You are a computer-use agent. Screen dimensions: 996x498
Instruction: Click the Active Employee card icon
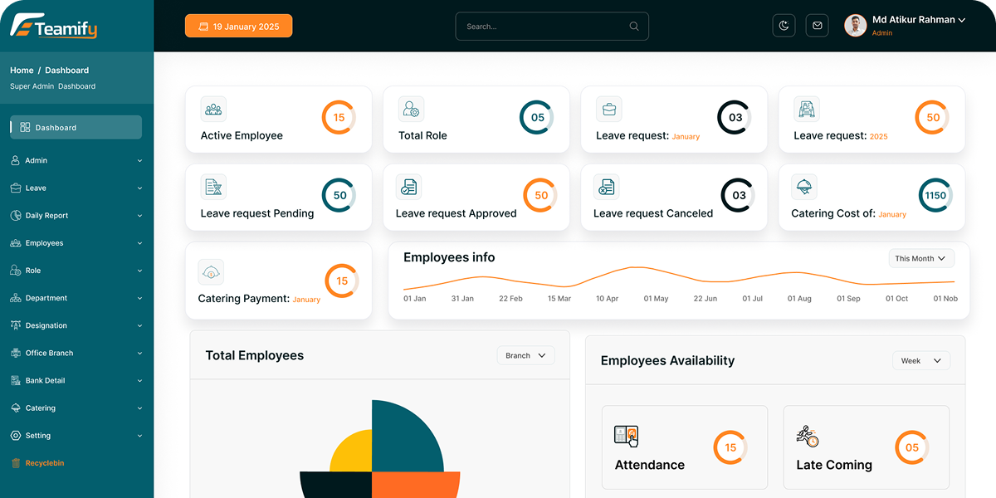tap(213, 110)
